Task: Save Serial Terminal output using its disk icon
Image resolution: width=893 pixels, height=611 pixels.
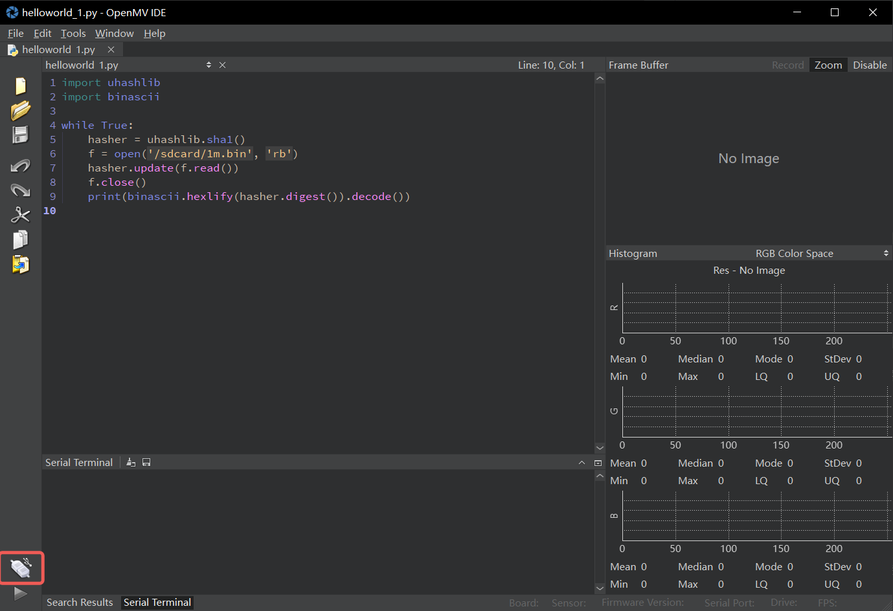Action: point(146,461)
